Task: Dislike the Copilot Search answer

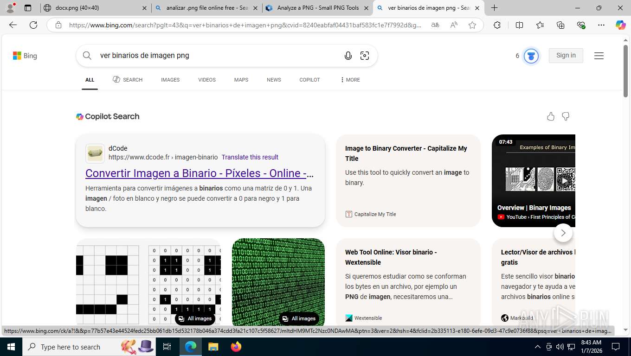Action: tap(566, 116)
